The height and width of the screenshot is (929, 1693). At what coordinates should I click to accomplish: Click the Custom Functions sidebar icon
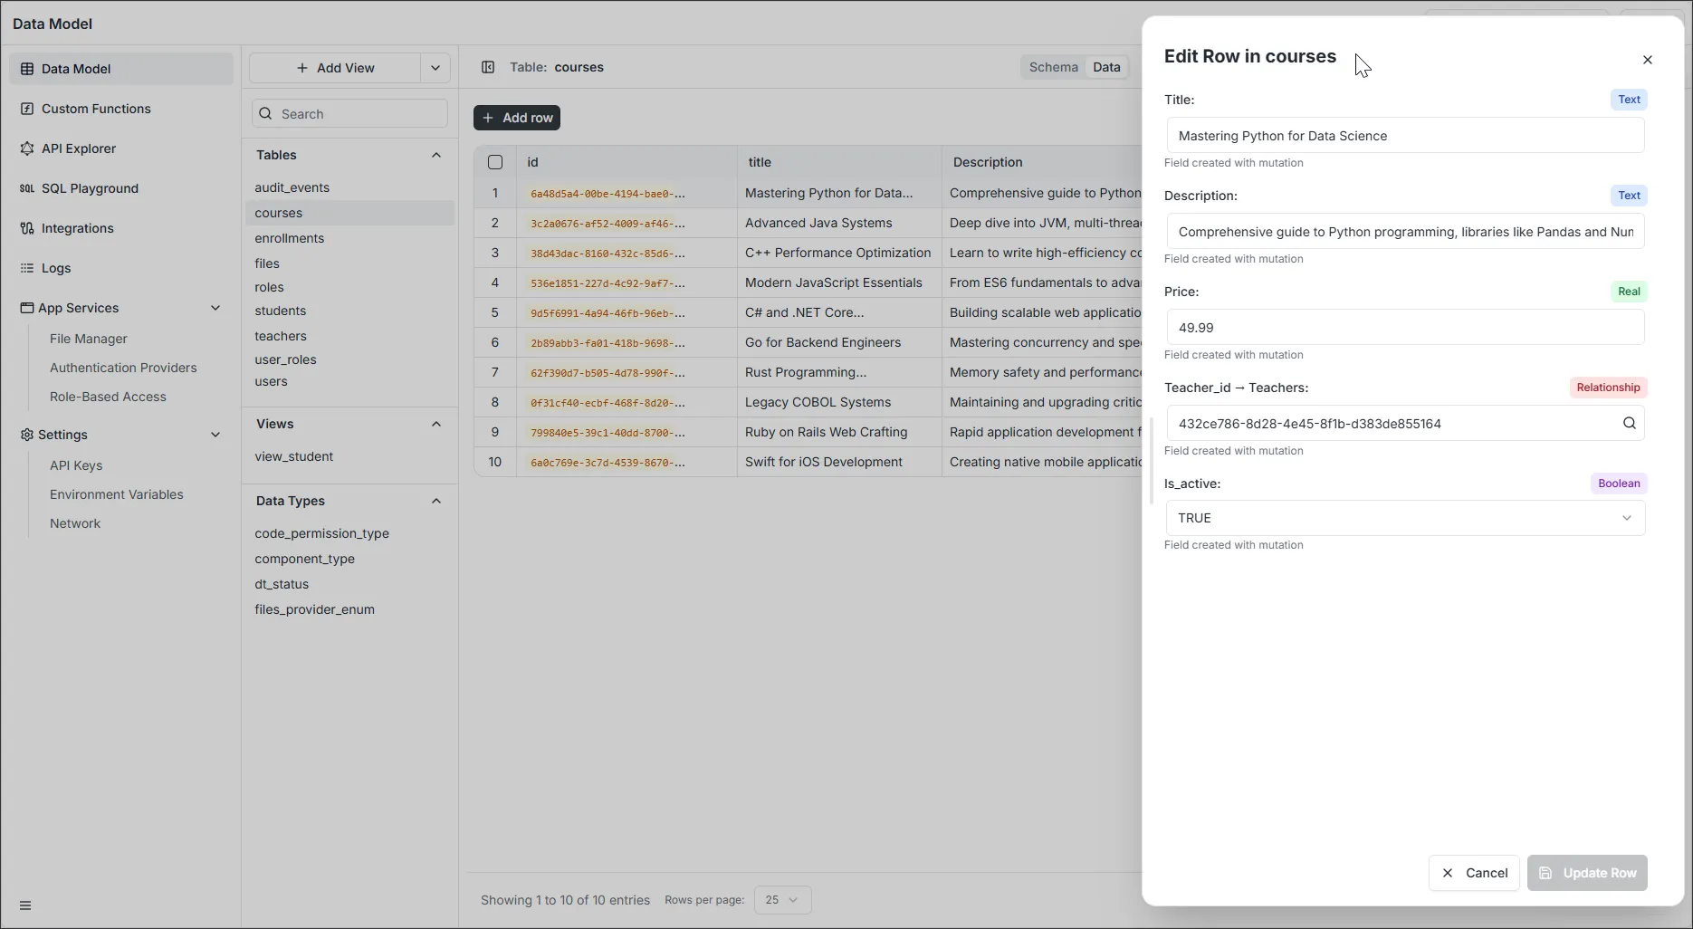27,109
